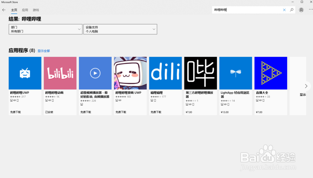The height and width of the screenshot is (178, 313).
Task: Click the 结果: 哔哩哔哩 heading
Action: [x=25, y=19]
